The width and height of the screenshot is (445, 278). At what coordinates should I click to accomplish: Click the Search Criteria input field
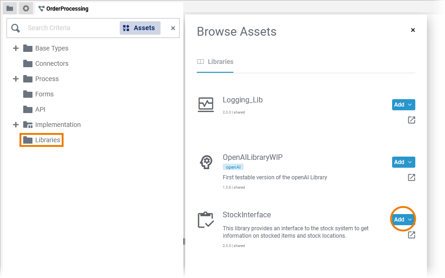(x=70, y=28)
